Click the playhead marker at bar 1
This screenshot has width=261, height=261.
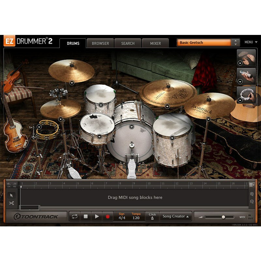click(x=21, y=187)
